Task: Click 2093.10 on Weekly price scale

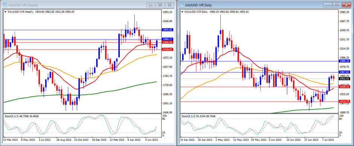Action: [x=168, y=12]
